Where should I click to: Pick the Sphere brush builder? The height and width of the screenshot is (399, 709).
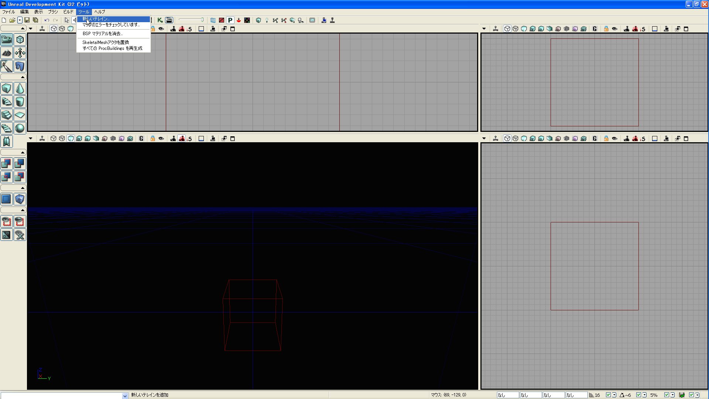click(x=20, y=128)
